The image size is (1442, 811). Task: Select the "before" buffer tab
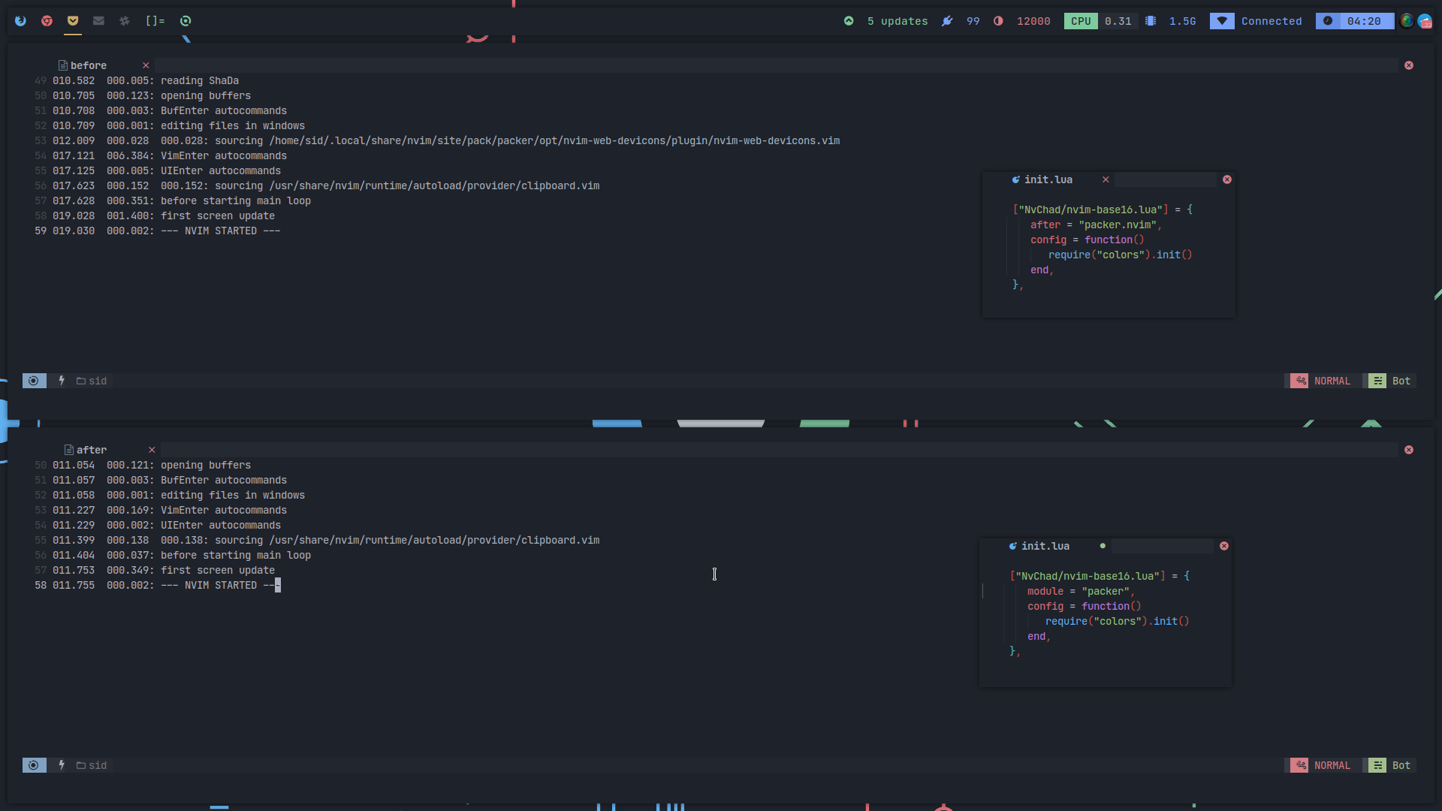coord(88,65)
